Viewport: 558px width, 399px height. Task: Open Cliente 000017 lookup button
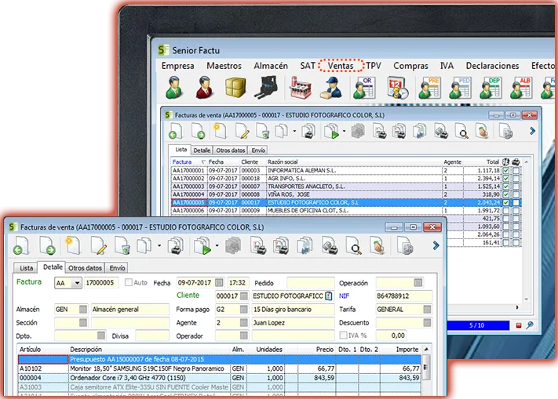(244, 296)
